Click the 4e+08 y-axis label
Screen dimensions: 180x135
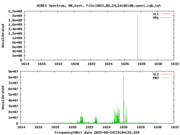17,51
